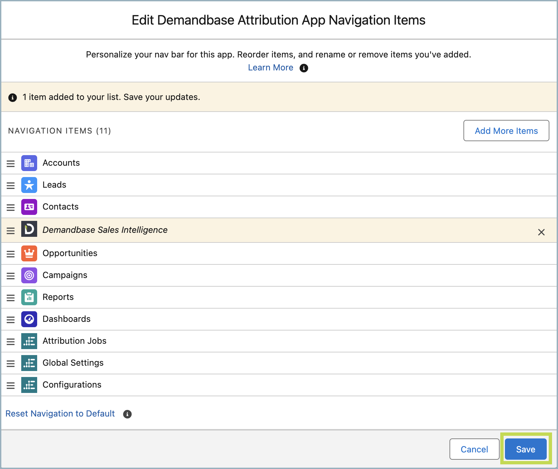This screenshot has width=558, height=469.
Task: Click info icon beside Reset Navigation to Default
Action: coord(127,414)
